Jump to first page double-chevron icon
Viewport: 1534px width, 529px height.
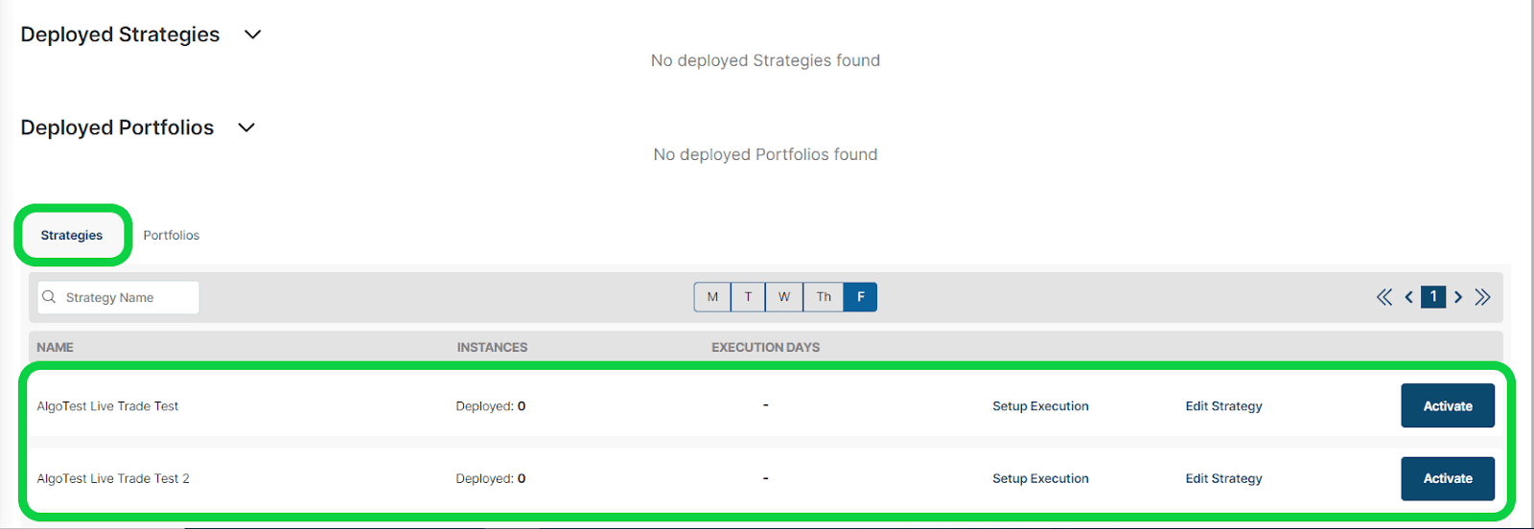click(1384, 297)
